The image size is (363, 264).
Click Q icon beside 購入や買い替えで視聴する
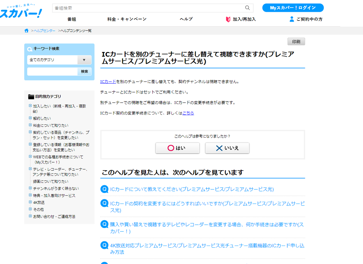click(x=104, y=224)
